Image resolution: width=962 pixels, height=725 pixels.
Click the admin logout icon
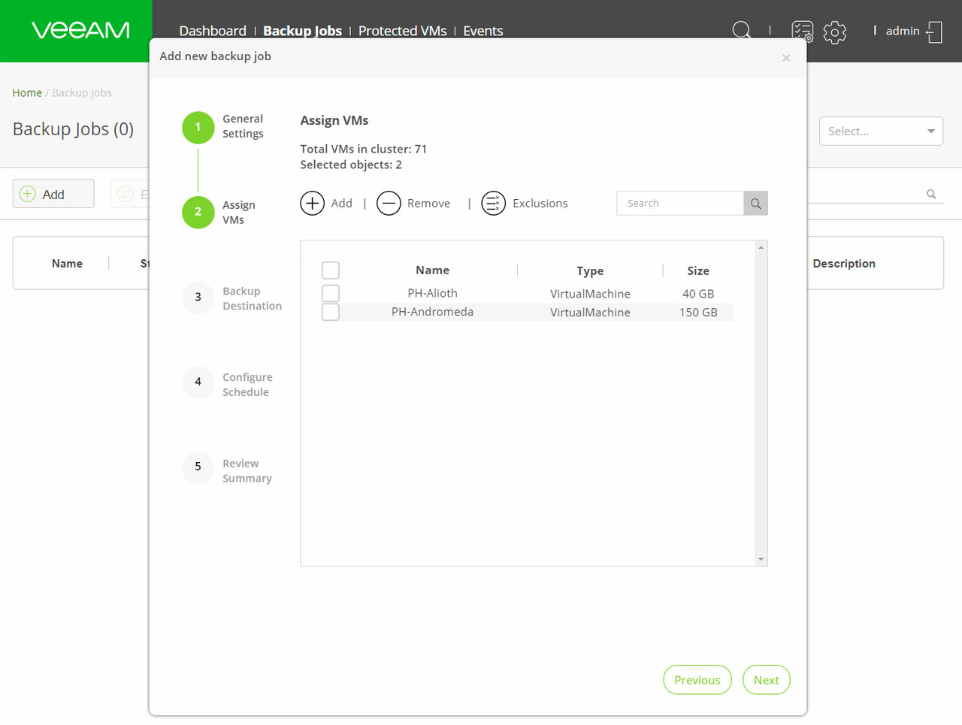[x=934, y=32]
